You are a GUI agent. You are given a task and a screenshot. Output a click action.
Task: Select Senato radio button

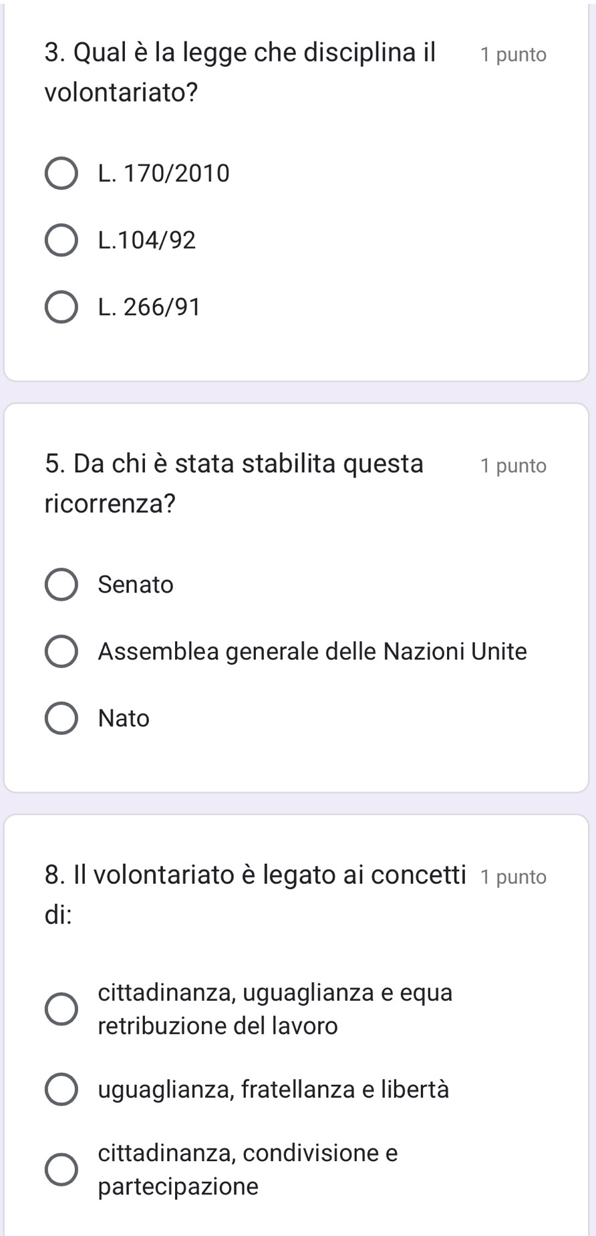coord(61,585)
